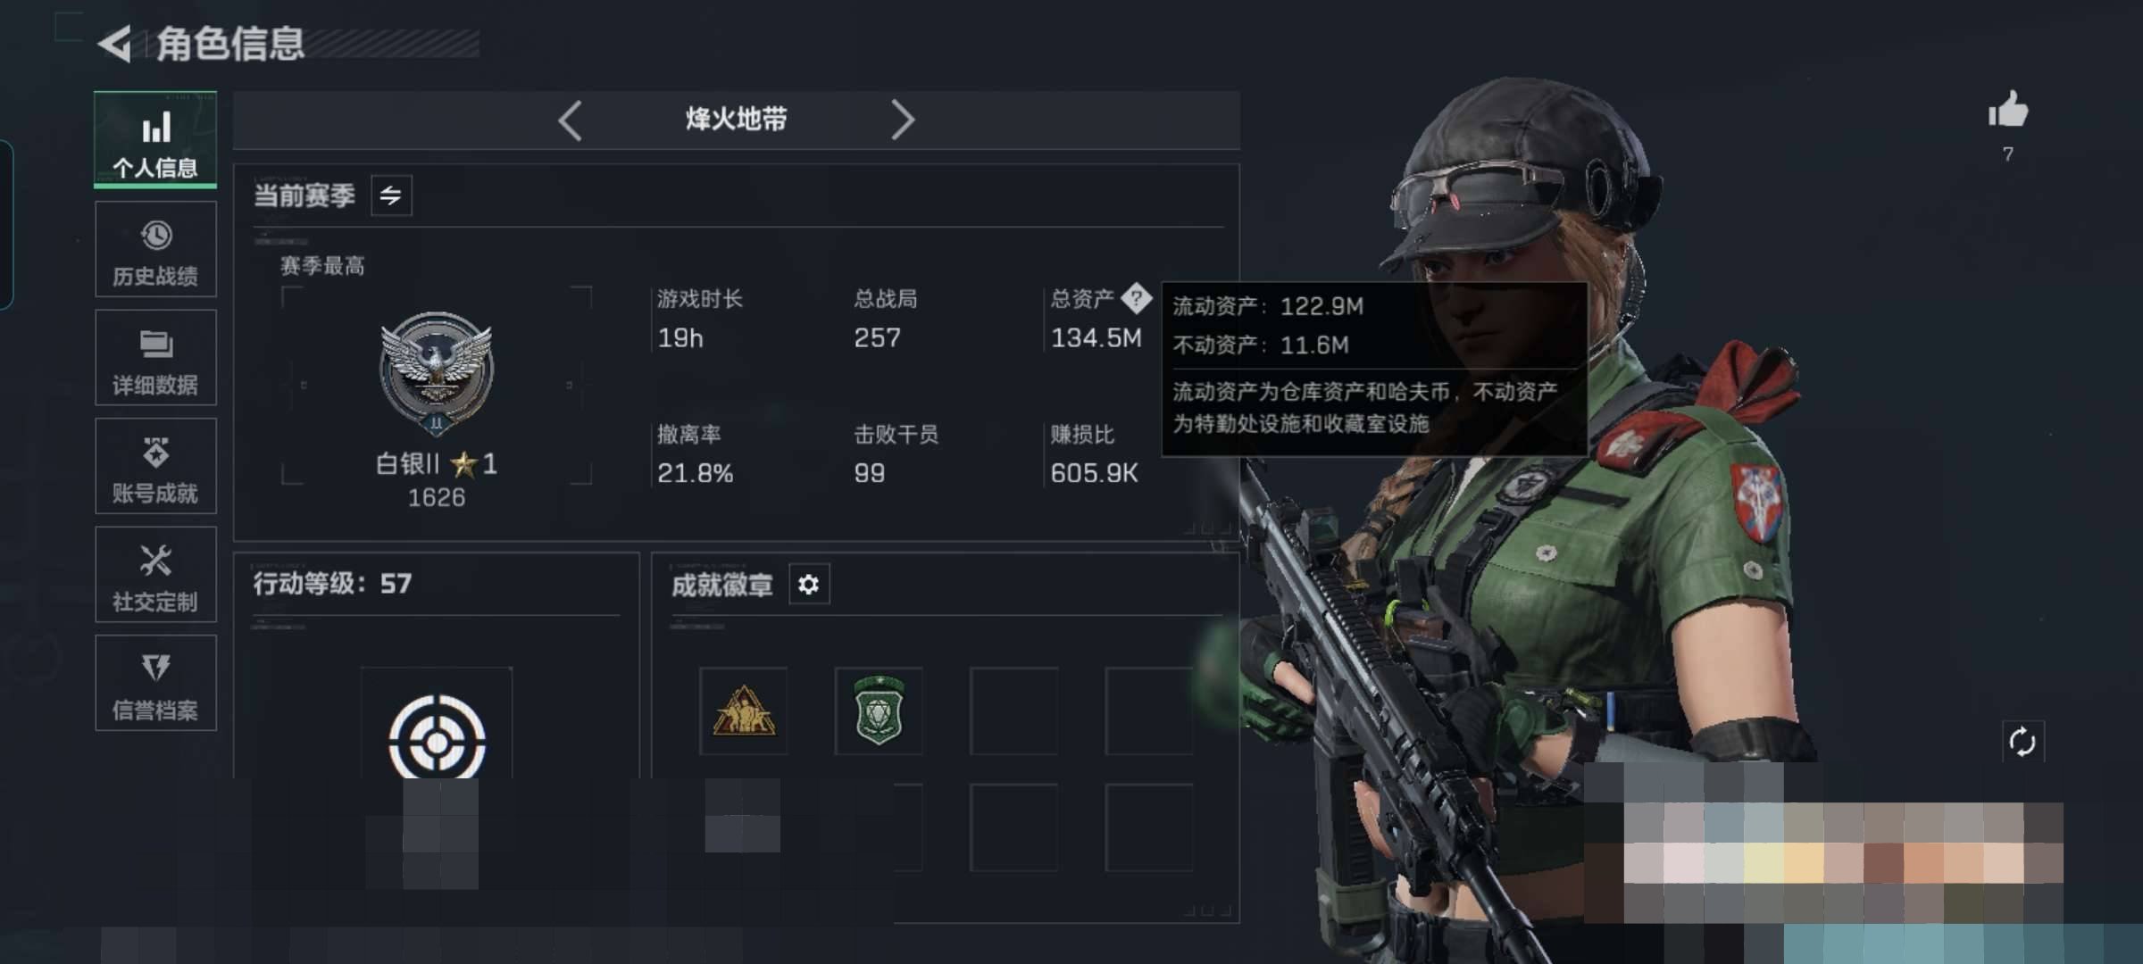Click the third empty badge slot
2143x964 pixels.
(x=1014, y=711)
